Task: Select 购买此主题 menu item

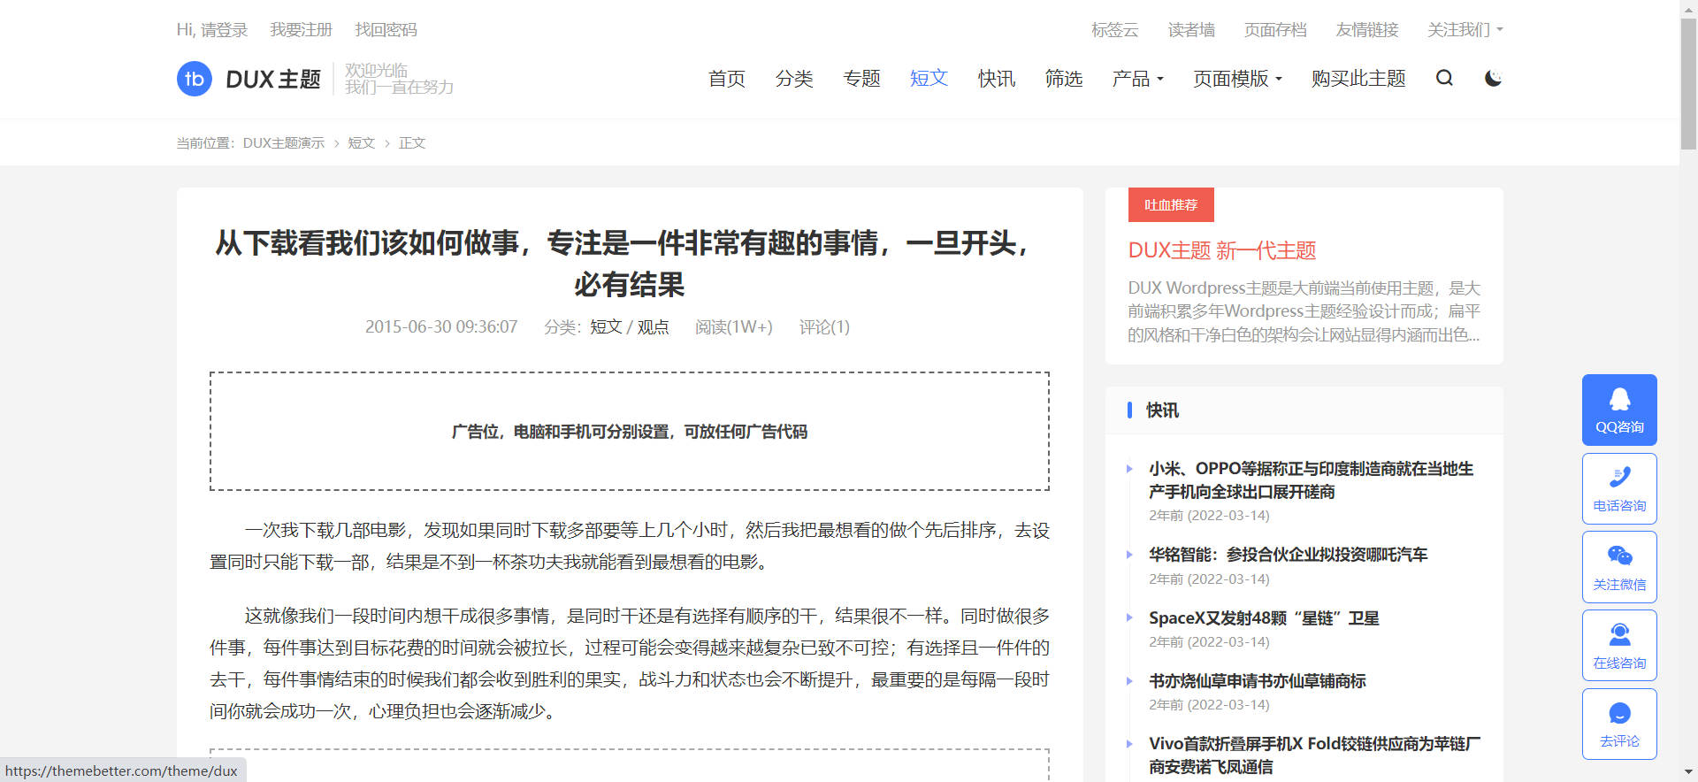Action: point(1358,79)
